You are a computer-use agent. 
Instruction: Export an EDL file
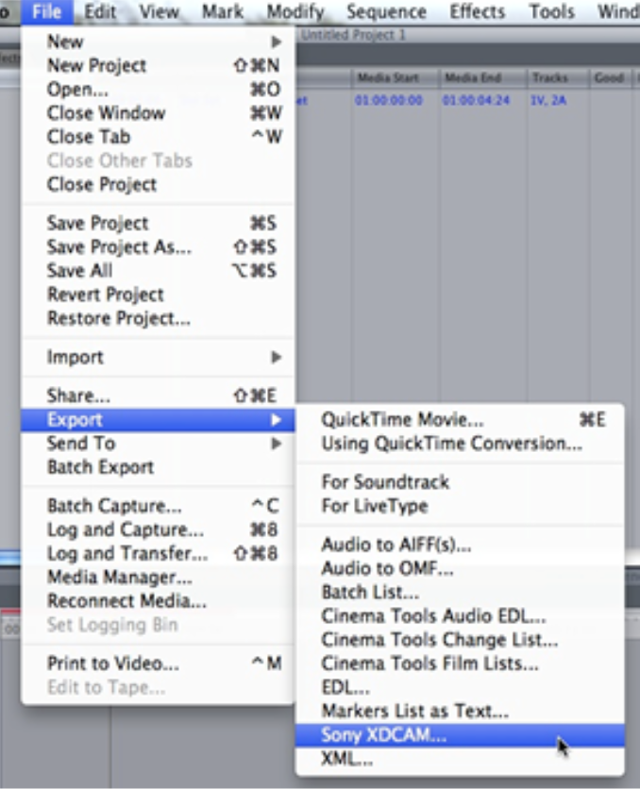pyautogui.click(x=340, y=681)
